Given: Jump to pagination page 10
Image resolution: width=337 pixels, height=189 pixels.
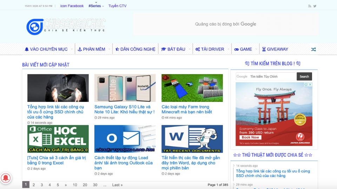Looking at the screenshot, I should [75, 185].
